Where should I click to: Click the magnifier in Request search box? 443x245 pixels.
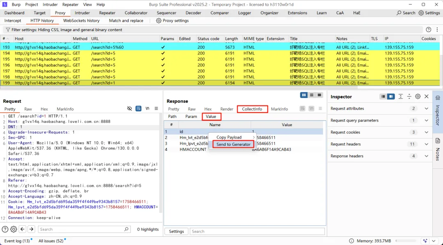[x=126, y=229]
